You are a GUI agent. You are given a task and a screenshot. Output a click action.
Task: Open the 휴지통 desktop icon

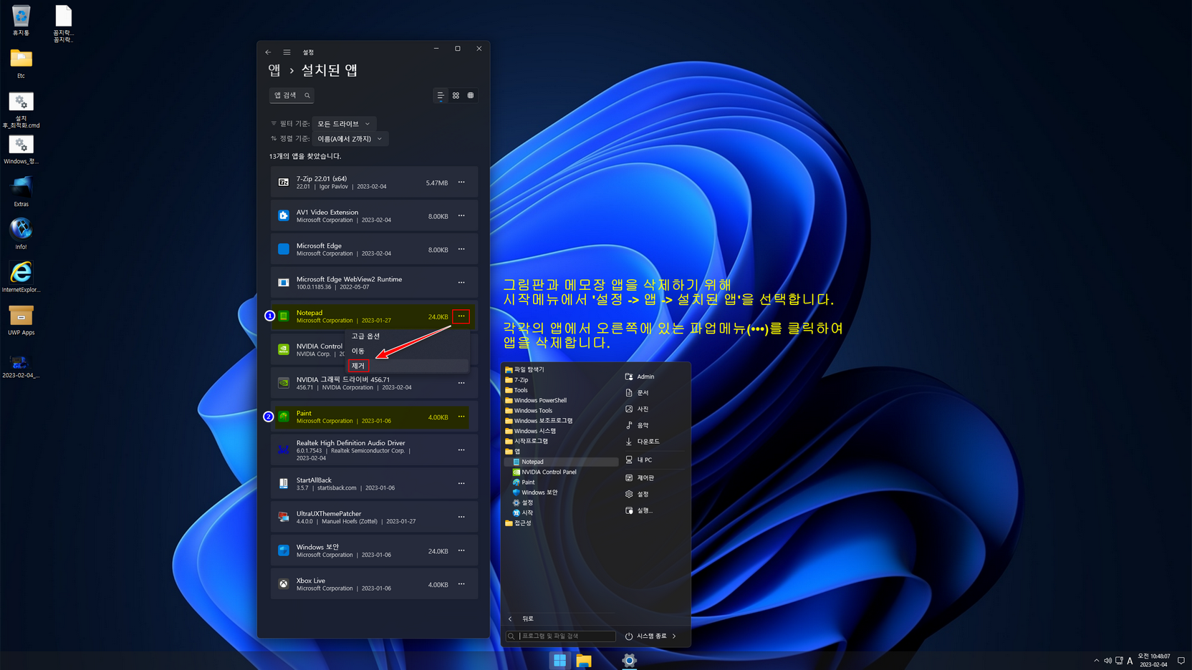coord(21,21)
